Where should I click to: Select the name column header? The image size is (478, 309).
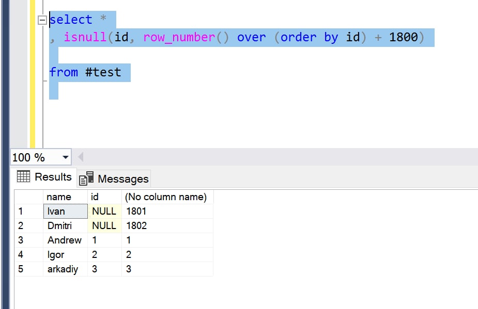click(65, 197)
